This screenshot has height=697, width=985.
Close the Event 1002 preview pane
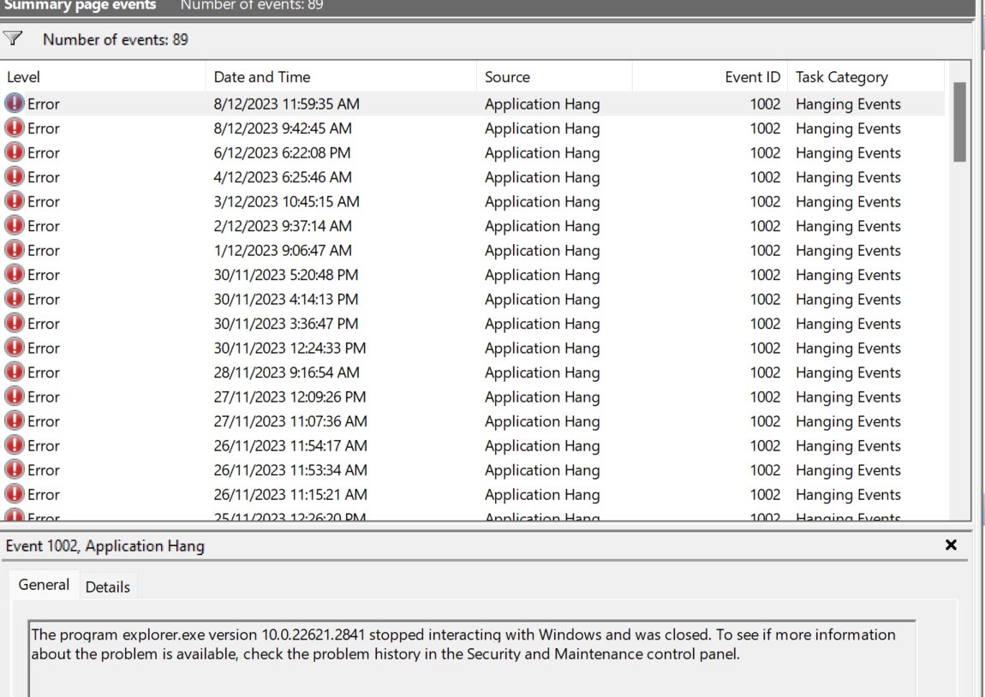click(951, 545)
